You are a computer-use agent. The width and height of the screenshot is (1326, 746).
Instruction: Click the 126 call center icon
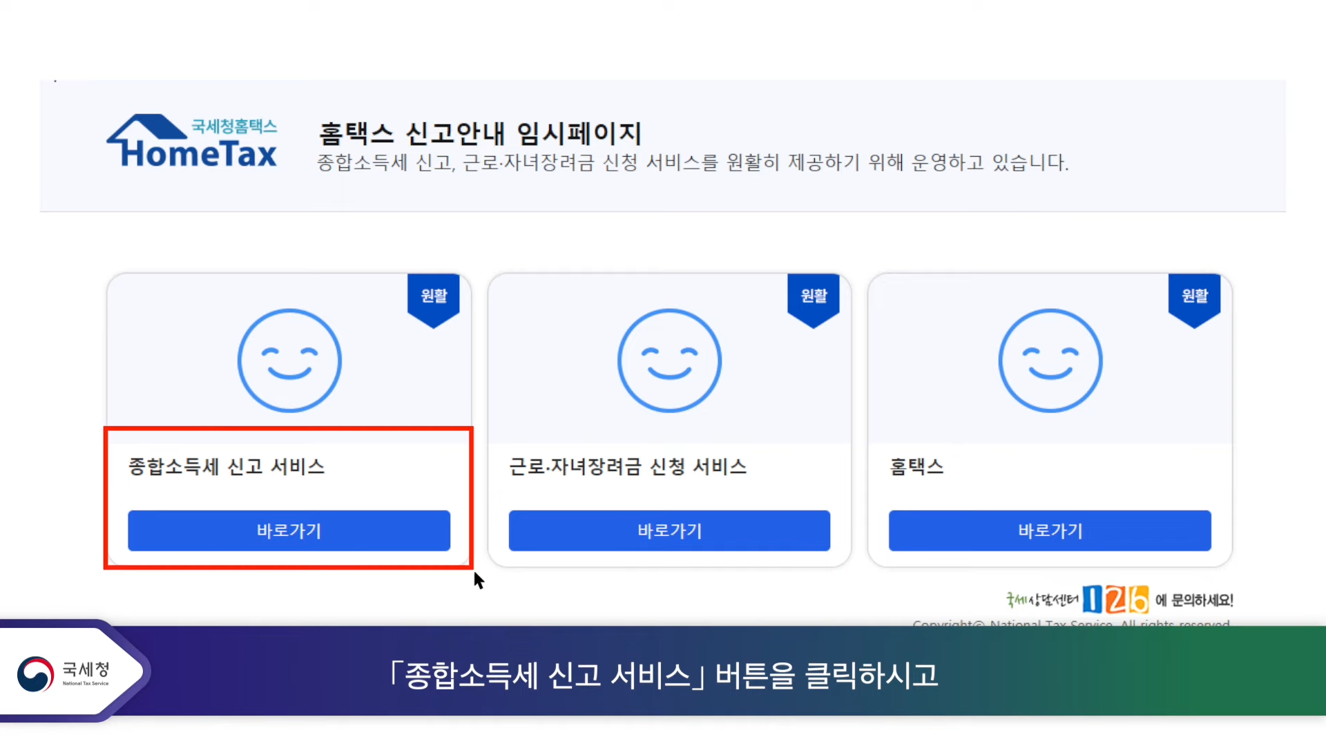(1115, 599)
